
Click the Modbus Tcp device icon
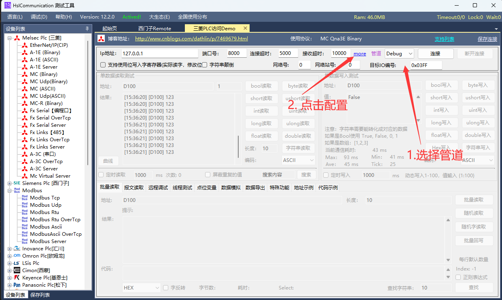point(25,198)
